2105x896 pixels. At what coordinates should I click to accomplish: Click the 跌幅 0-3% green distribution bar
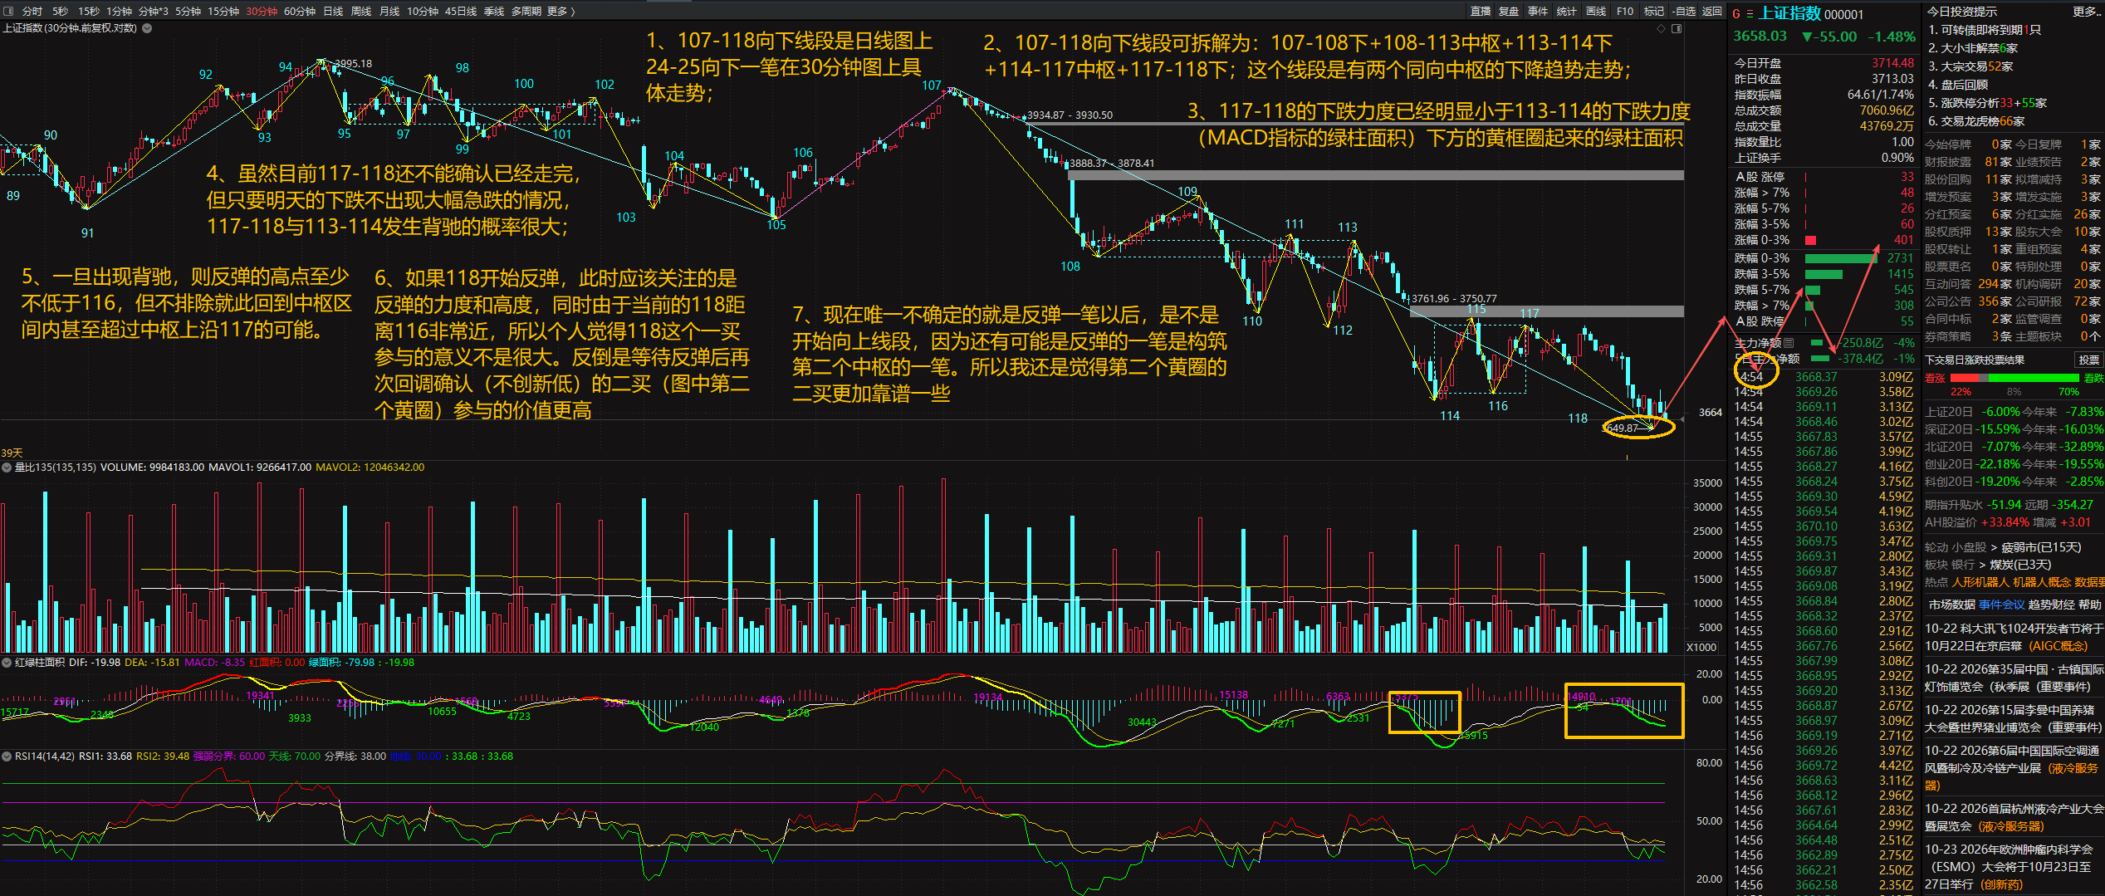coord(1841,258)
